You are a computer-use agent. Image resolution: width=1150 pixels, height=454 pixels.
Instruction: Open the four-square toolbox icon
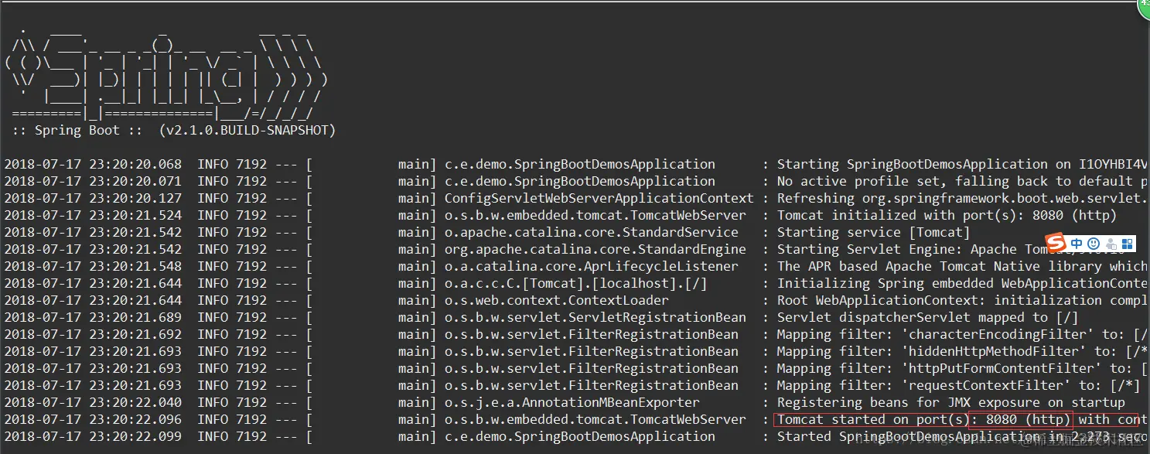[1128, 244]
